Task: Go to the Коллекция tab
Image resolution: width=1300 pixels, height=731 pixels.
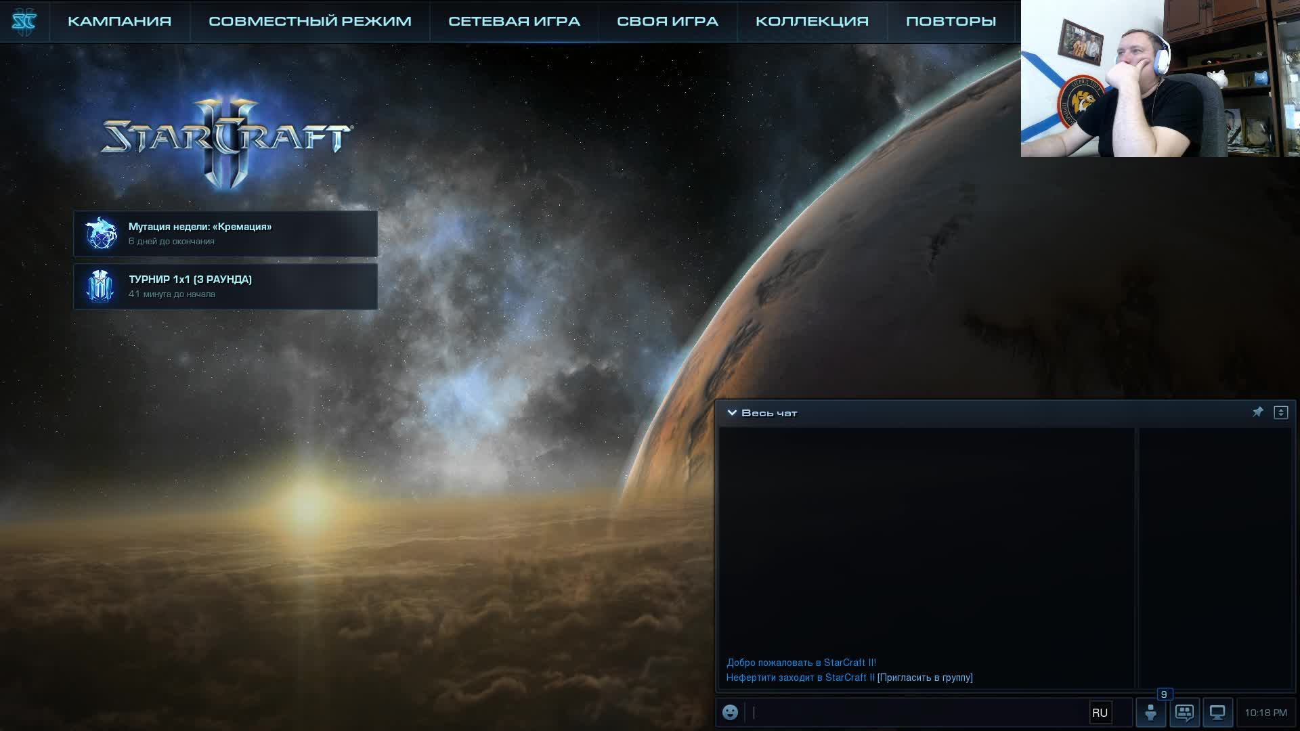Action: pos(812,21)
